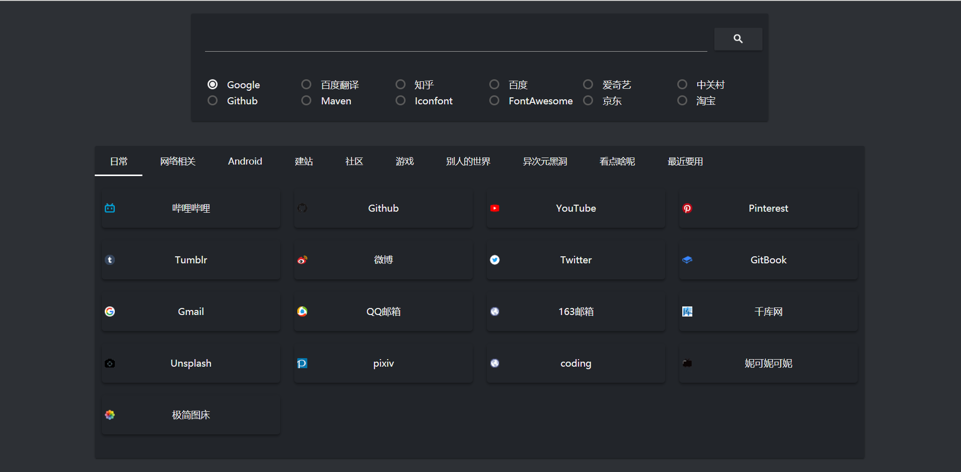Screen dimensions: 961x472
Task: Click the 千库网 square icon
Action: (687, 311)
